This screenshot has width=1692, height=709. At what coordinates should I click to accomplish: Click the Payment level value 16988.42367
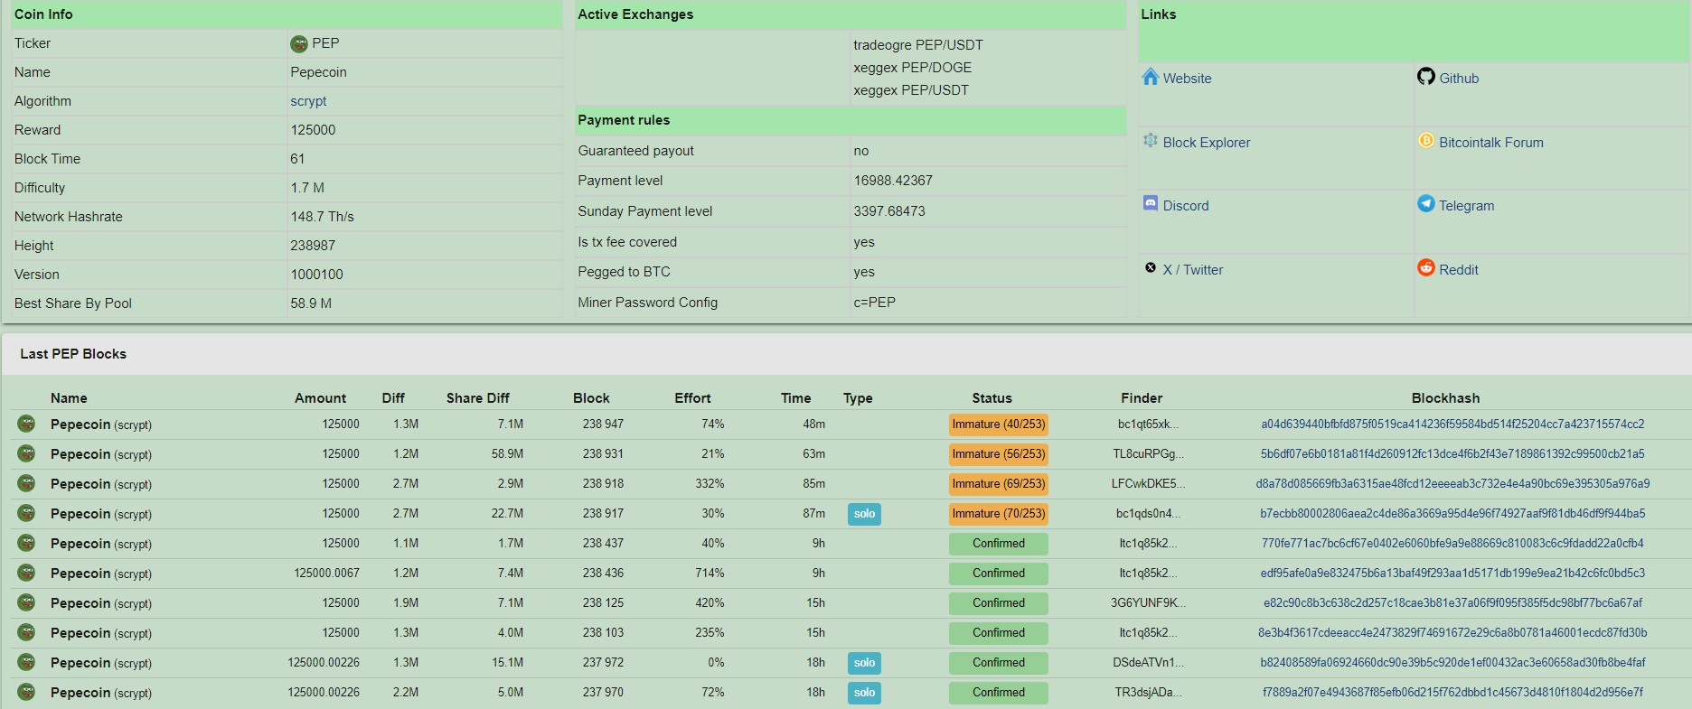[893, 181]
